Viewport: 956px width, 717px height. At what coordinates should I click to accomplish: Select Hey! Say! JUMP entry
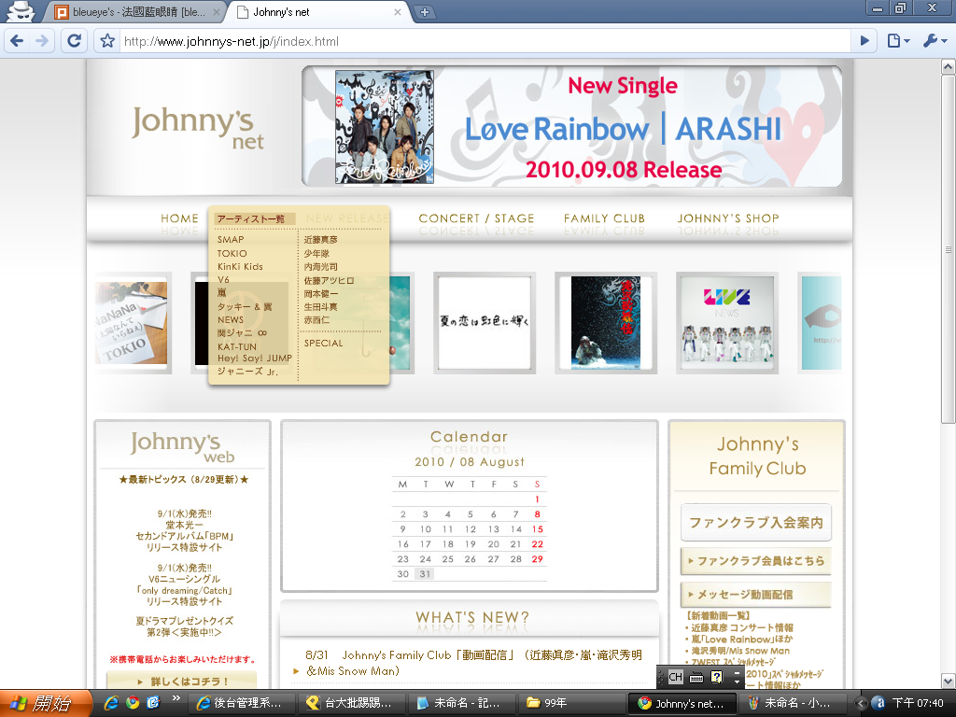click(255, 358)
